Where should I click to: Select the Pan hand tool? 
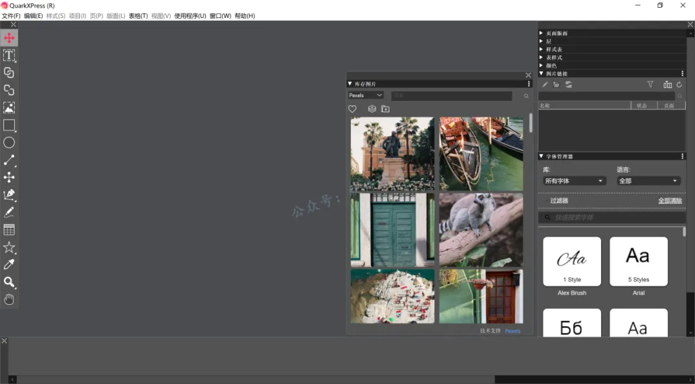pyautogui.click(x=9, y=299)
